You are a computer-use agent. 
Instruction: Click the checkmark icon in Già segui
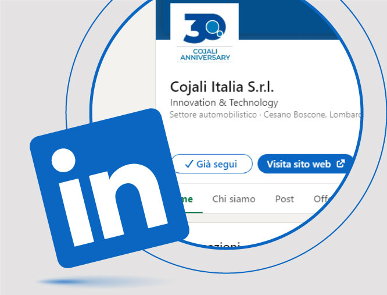189,164
